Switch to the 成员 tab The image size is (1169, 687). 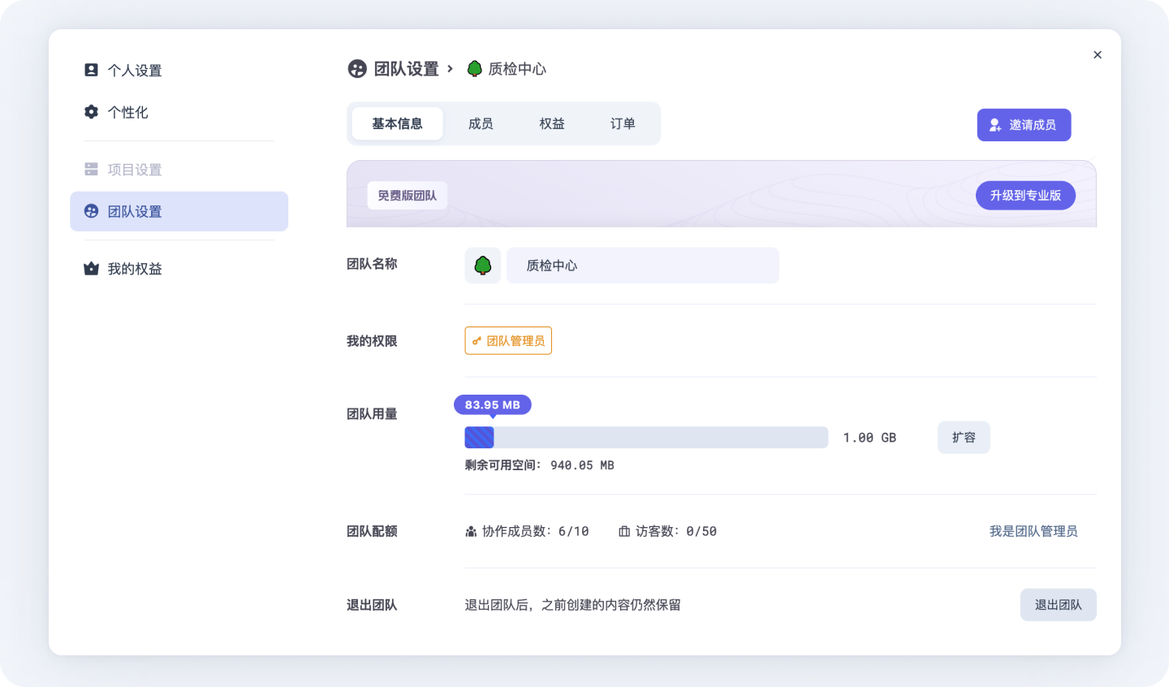pyautogui.click(x=481, y=123)
